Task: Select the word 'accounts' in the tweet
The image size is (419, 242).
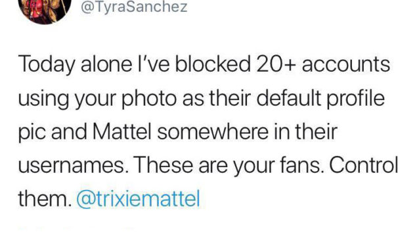Action: (x=346, y=64)
